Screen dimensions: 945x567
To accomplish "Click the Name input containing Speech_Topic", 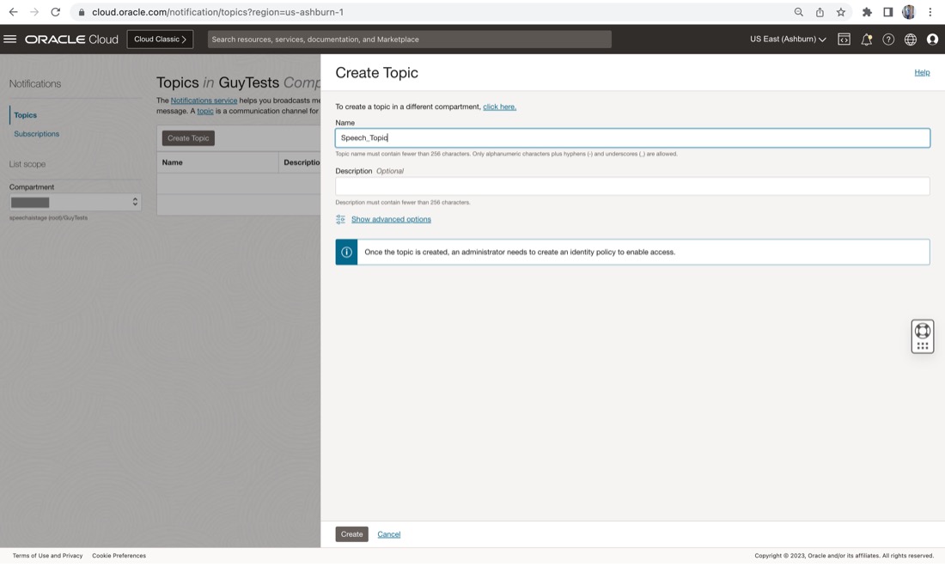I will click(x=632, y=138).
